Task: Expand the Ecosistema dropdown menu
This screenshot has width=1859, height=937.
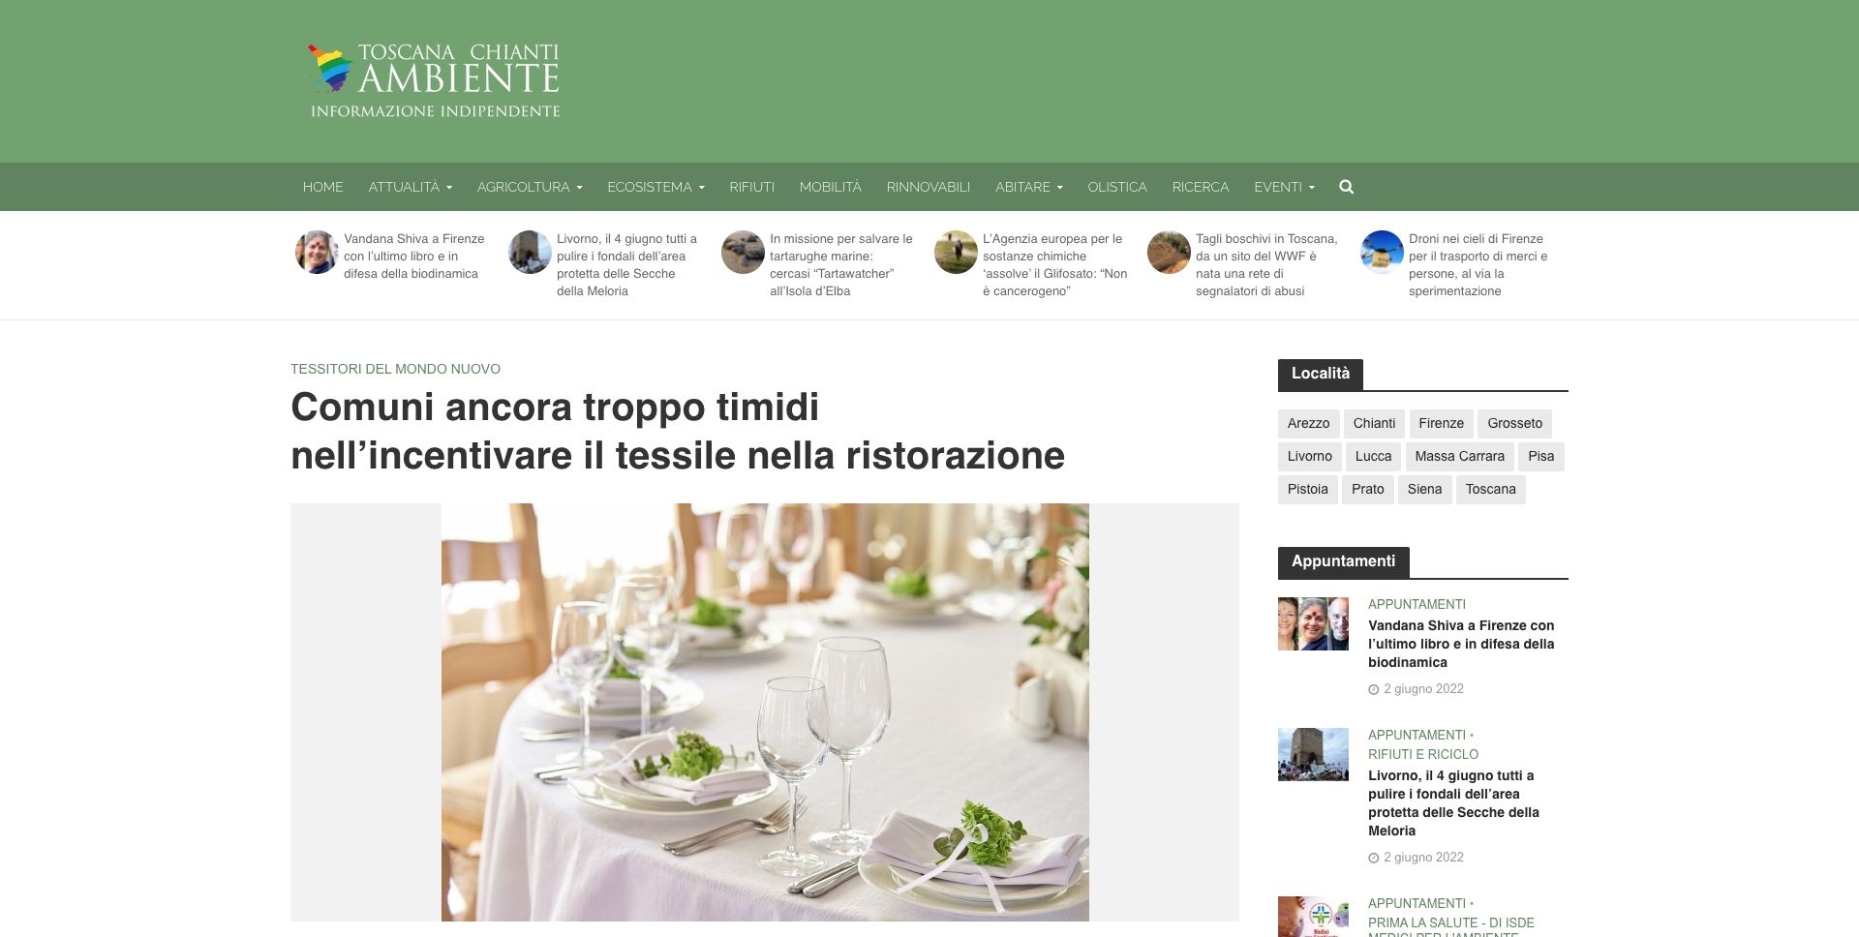Action: (x=655, y=187)
